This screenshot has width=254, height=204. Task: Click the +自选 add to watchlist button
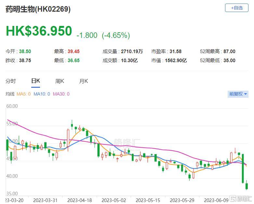coord(236,8)
